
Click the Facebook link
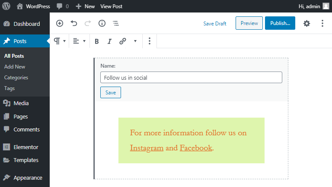[196, 148]
